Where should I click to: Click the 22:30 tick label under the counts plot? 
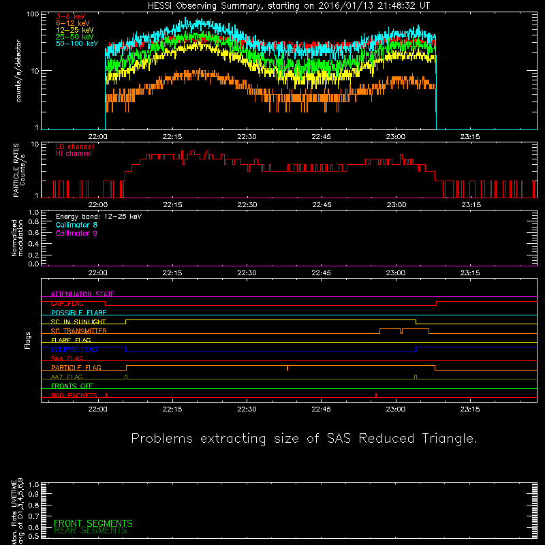247,137
